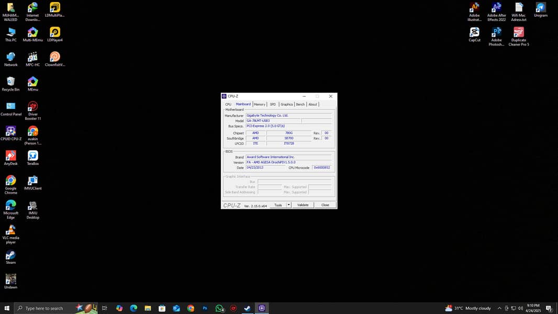558x314 pixels.
Task: Open the Unigram desktop icon
Action: [x=541, y=10]
